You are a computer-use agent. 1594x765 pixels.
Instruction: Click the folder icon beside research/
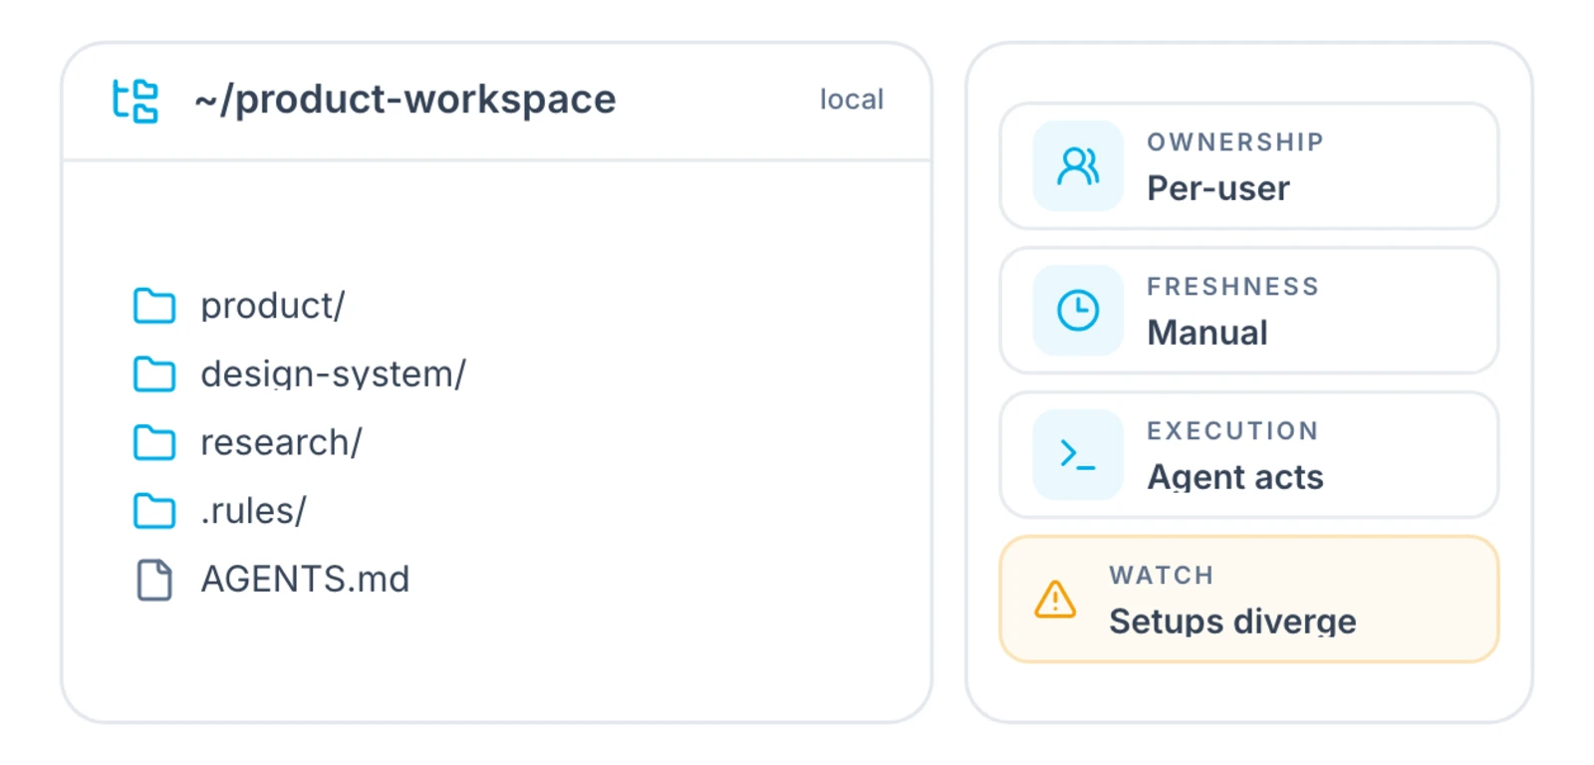pyautogui.click(x=154, y=442)
